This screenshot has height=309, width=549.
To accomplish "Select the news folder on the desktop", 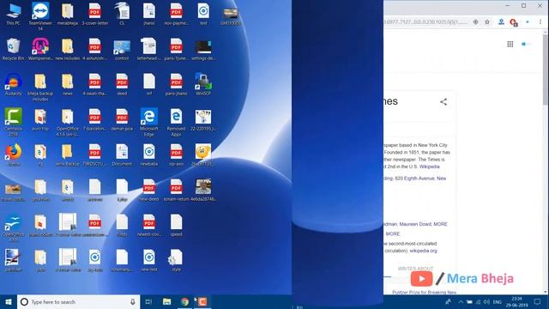I will click(x=67, y=84).
